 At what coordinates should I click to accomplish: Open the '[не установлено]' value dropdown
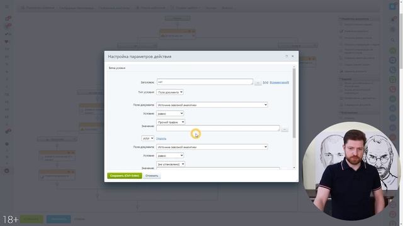coord(171,164)
